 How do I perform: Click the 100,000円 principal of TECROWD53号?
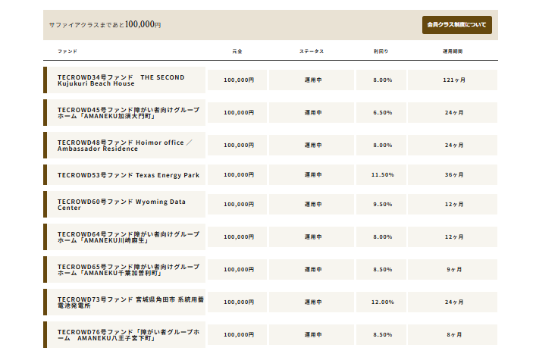pos(237,174)
